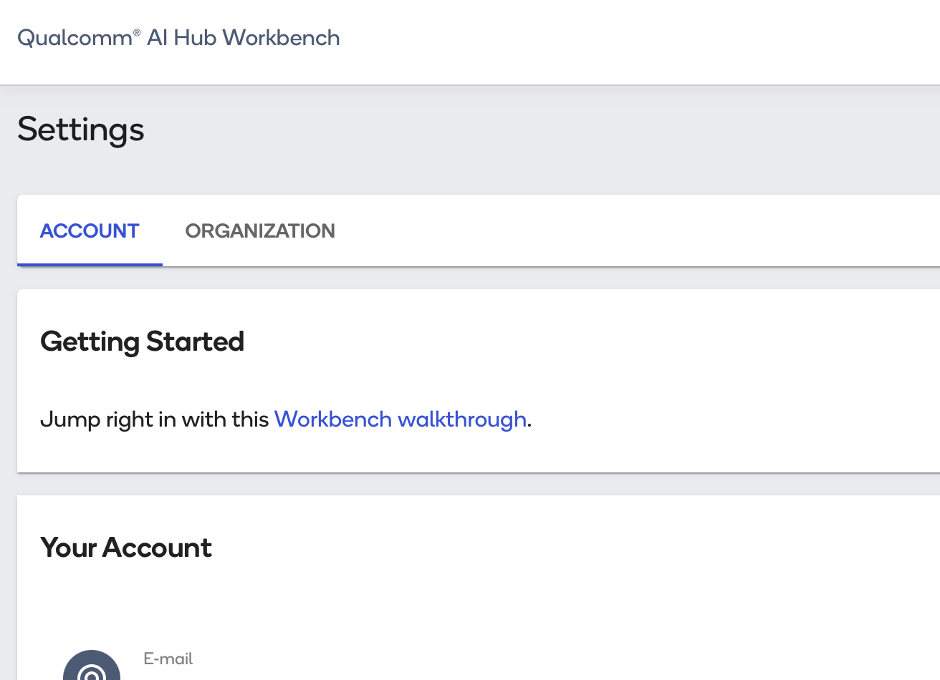Click the Getting Started heading
This screenshot has width=940, height=680.
point(143,341)
